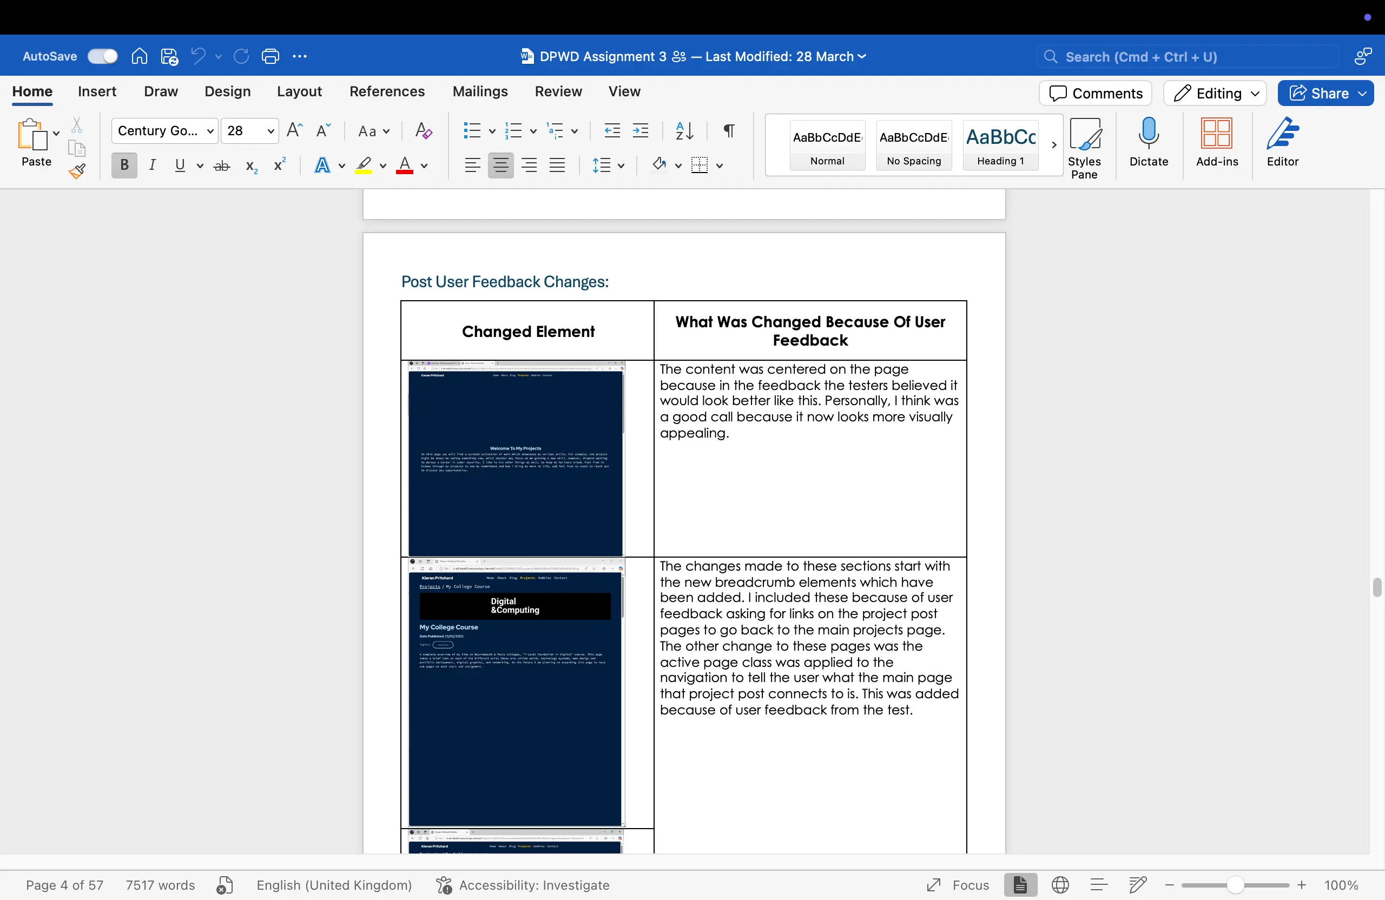The height and width of the screenshot is (900, 1385).
Task: Toggle bold formatting
Action: click(x=123, y=165)
